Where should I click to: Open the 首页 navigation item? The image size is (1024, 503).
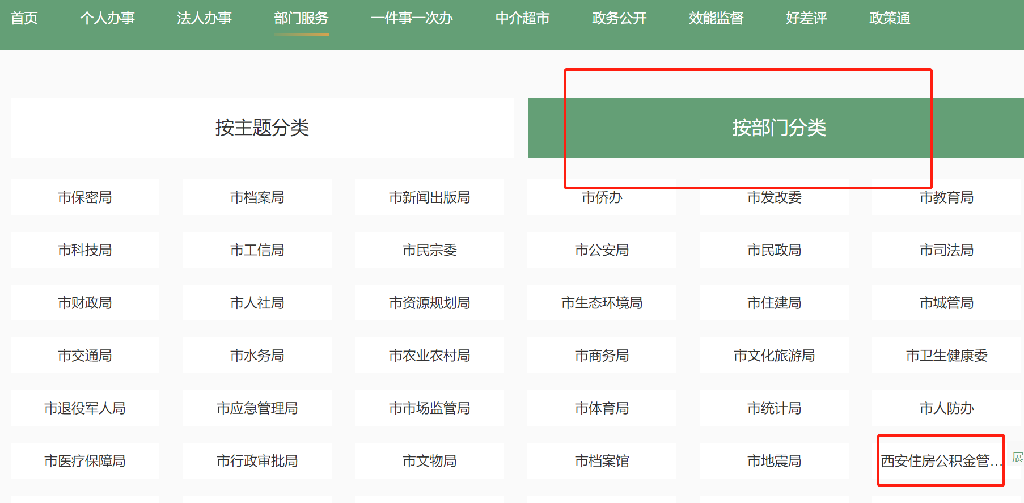(24, 19)
